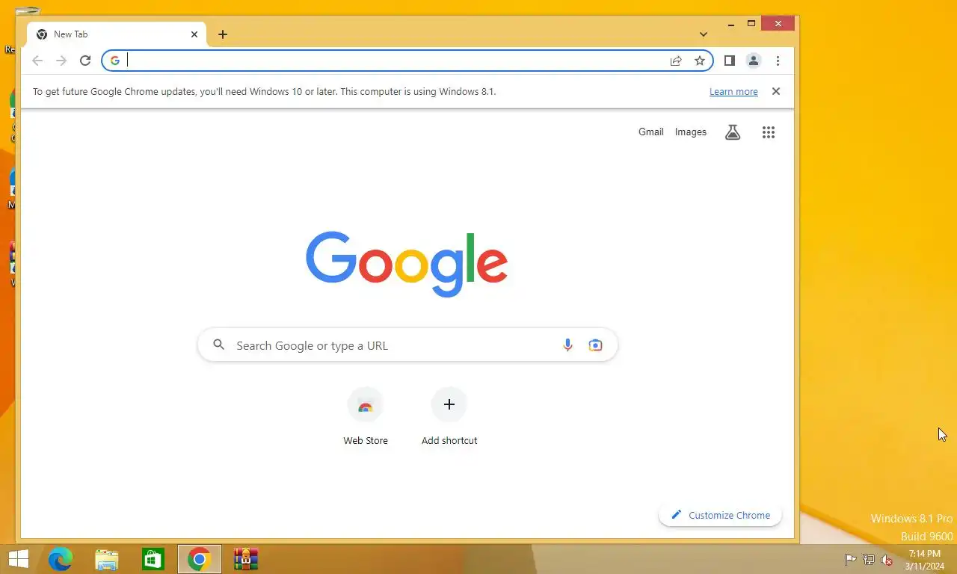Viewport: 957px width, 574px height.
Task: Click the forward navigation arrow
Action: 61,61
